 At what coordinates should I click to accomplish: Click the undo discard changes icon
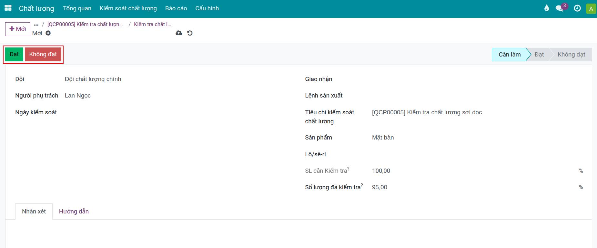click(x=190, y=33)
